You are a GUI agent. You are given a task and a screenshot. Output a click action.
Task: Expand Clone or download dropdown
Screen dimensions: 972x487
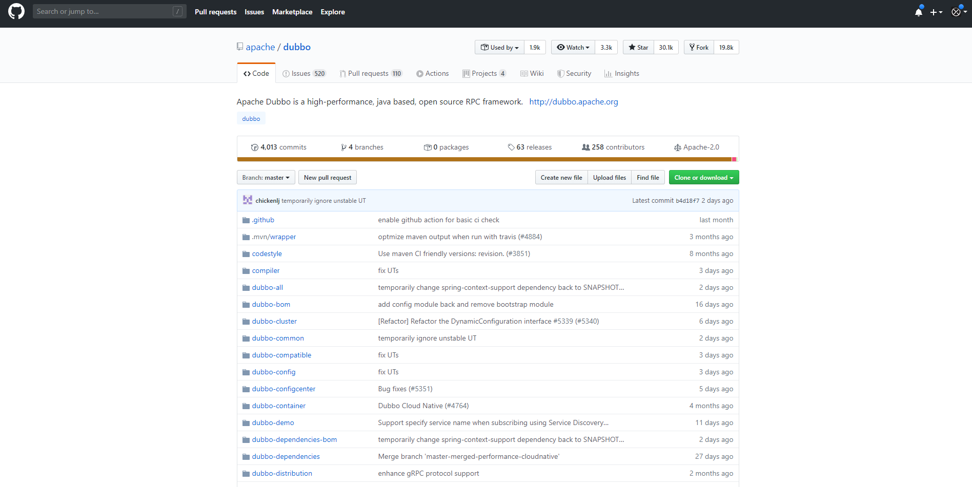704,178
